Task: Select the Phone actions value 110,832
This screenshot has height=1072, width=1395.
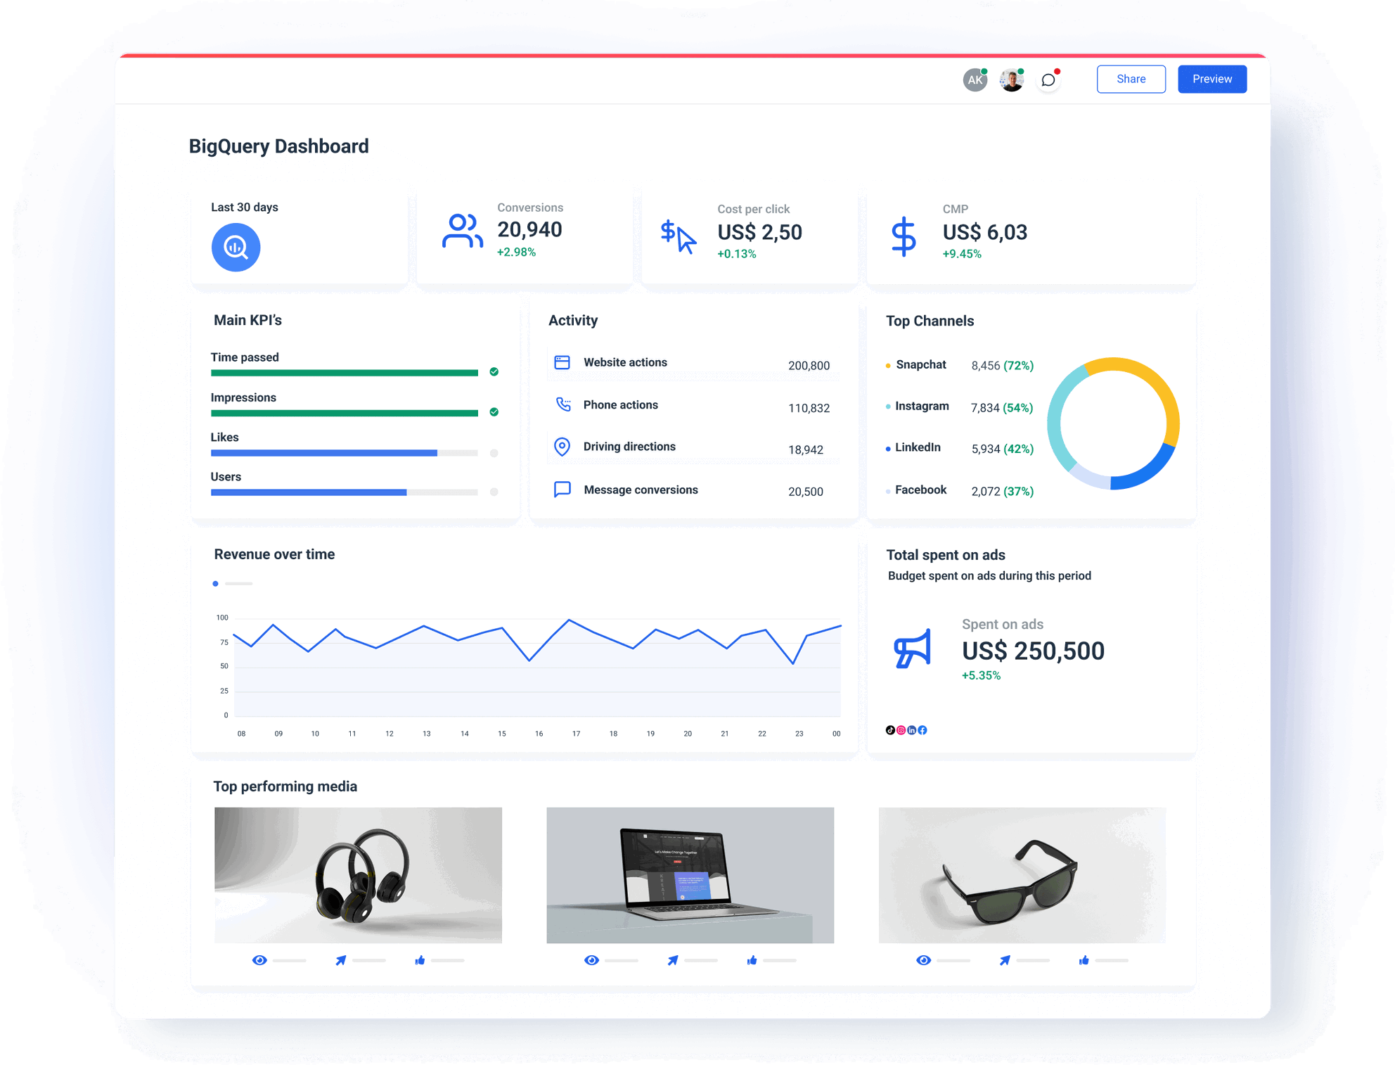Action: tap(809, 408)
